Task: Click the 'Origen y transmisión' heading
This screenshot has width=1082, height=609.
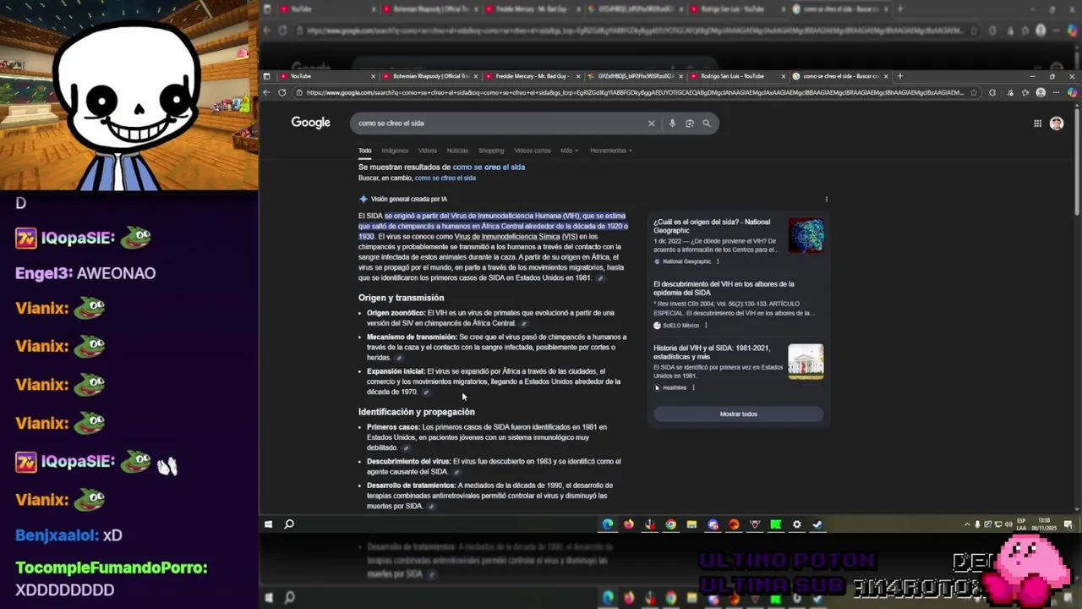Action: (401, 298)
